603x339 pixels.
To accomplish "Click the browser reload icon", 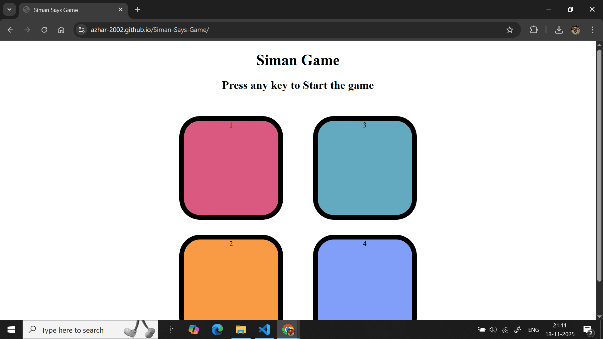I will click(x=44, y=30).
